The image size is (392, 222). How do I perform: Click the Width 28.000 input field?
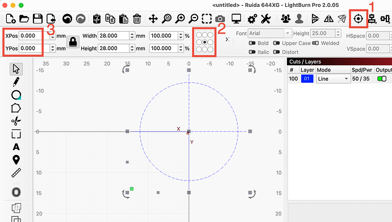tap(114, 36)
